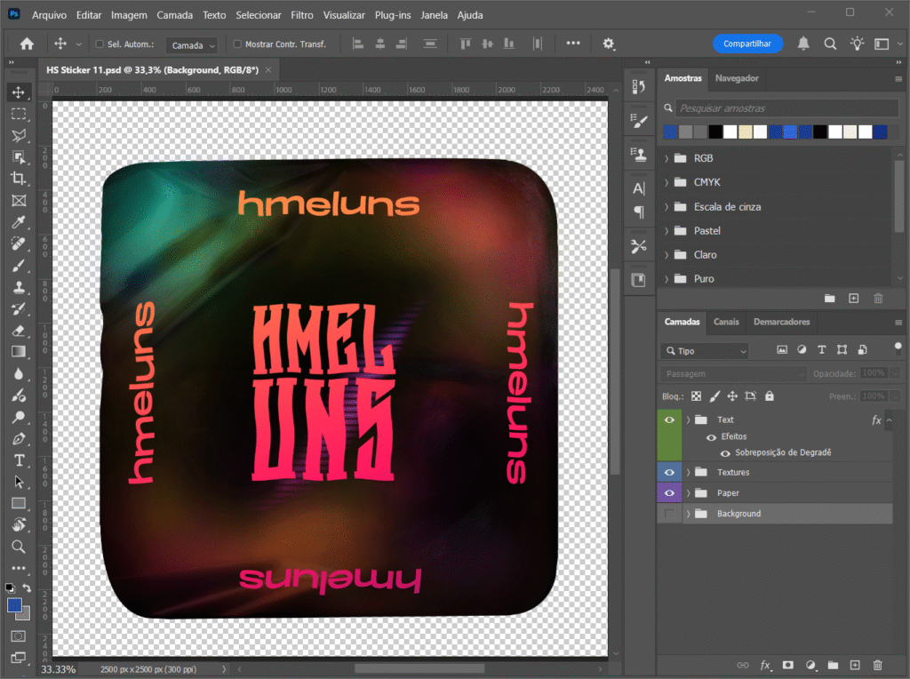Select the Eraser tool

click(x=19, y=330)
